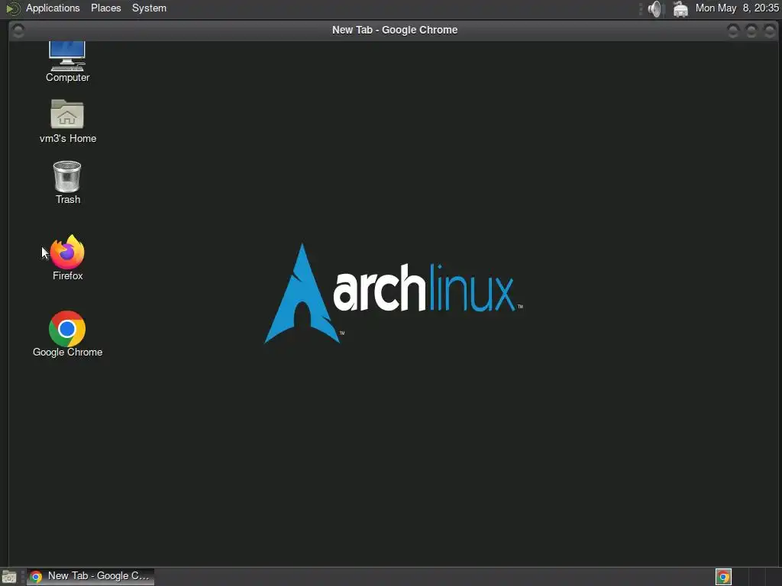This screenshot has height=586, width=782.
Task: Open the Applications menu
Action: tap(53, 8)
